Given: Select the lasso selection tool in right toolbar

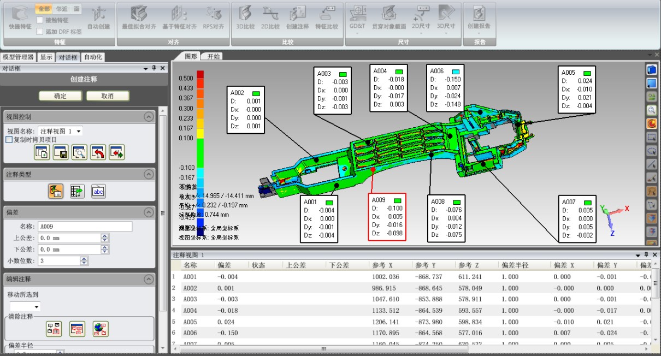Looking at the screenshot, I should (651, 150).
